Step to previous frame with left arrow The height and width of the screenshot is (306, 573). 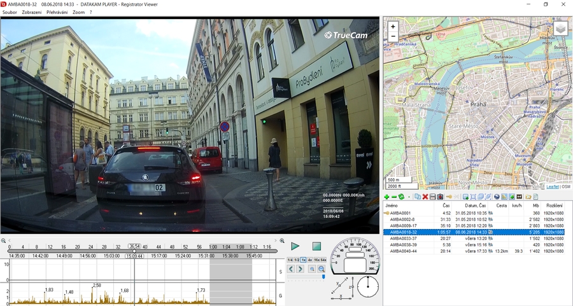tap(291, 269)
